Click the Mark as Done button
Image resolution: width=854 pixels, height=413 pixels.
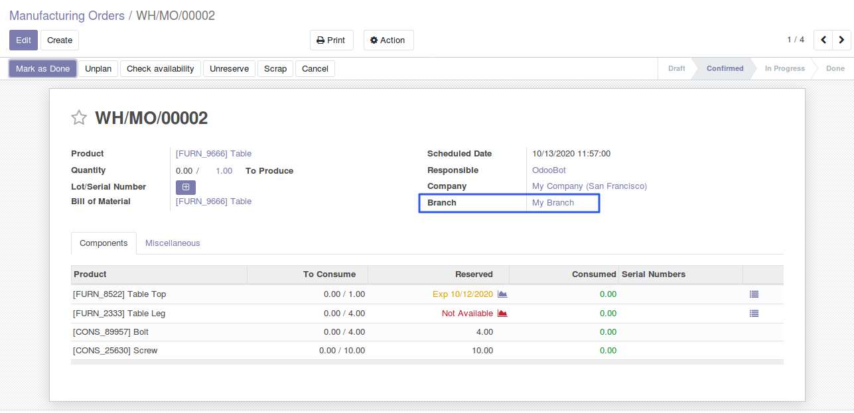pos(42,69)
